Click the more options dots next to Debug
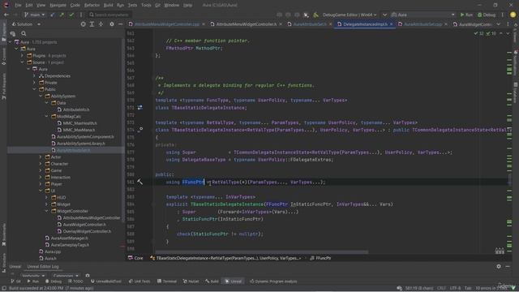This screenshot has height=292, width=519. pos(502,15)
